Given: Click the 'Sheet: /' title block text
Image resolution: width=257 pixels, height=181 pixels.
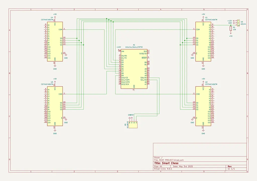Looking at the screenshot, I should [158, 158].
